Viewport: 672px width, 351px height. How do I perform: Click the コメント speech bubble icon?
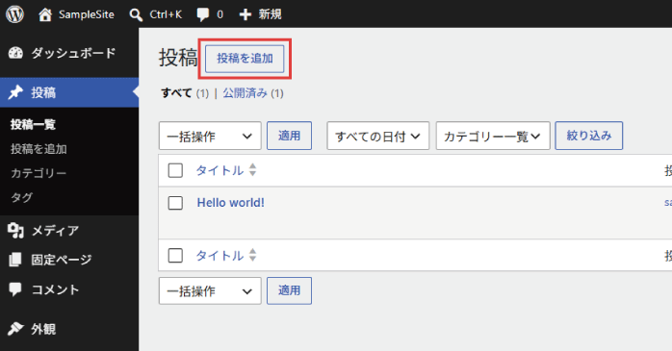[15, 289]
